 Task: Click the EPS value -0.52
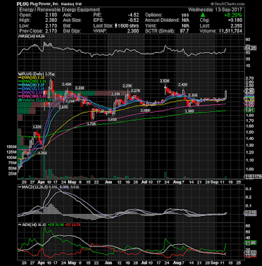133,21
